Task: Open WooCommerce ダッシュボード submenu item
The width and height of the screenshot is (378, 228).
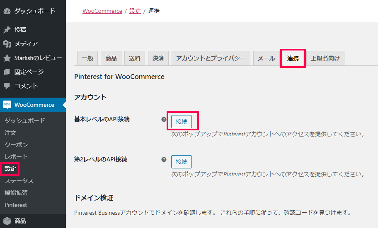Action: point(24,120)
